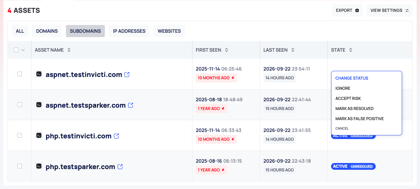The image size is (420, 189).
Task: Open external link icon for aspnet.testinvicti.com
Action: pyautogui.click(x=127, y=75)
